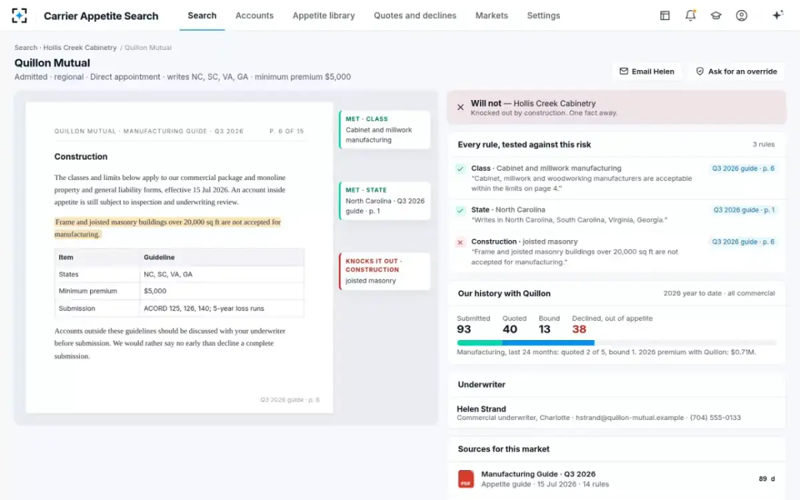Click the 'ACORD 125, 126, 140; 5-year loss runs' cell
Image resolution: width=800 pixels, height=500 pixels.
pos(222,309)
